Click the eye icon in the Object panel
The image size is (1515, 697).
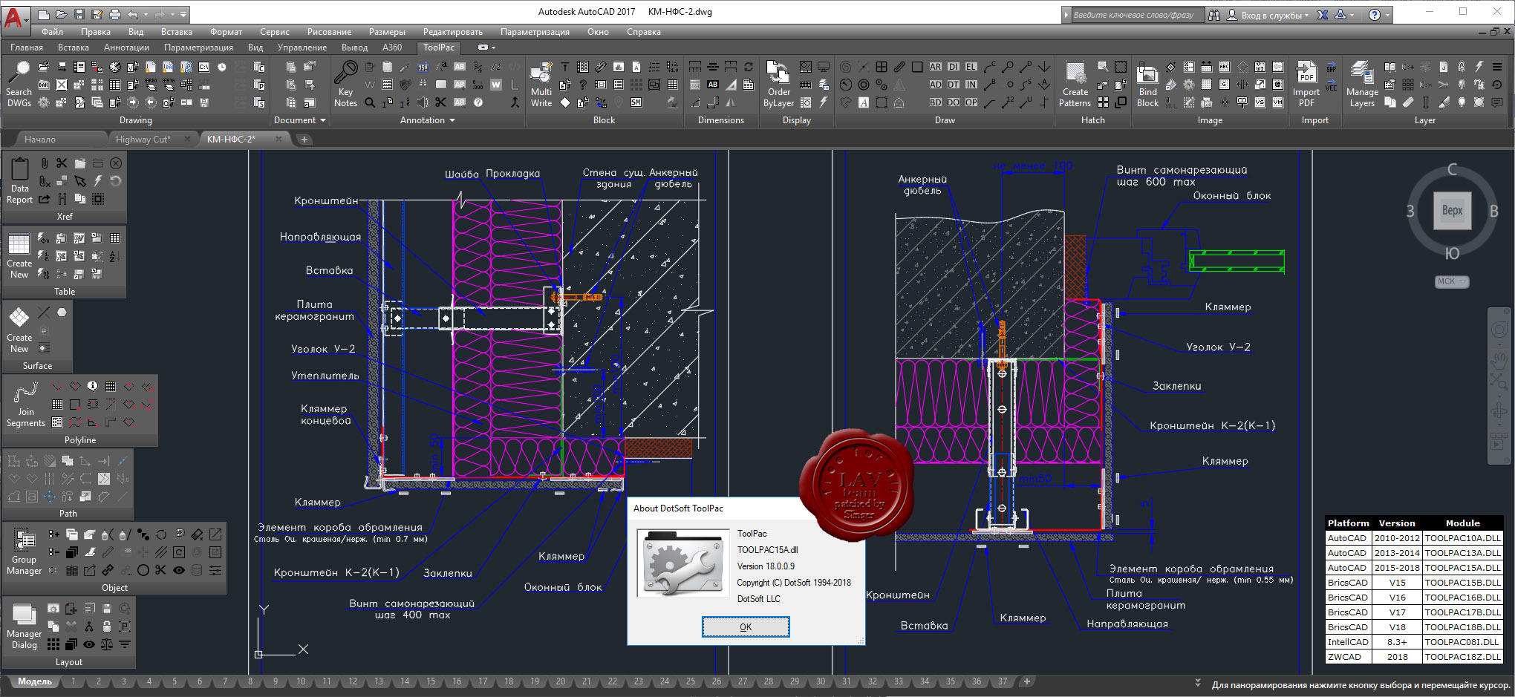179,570
